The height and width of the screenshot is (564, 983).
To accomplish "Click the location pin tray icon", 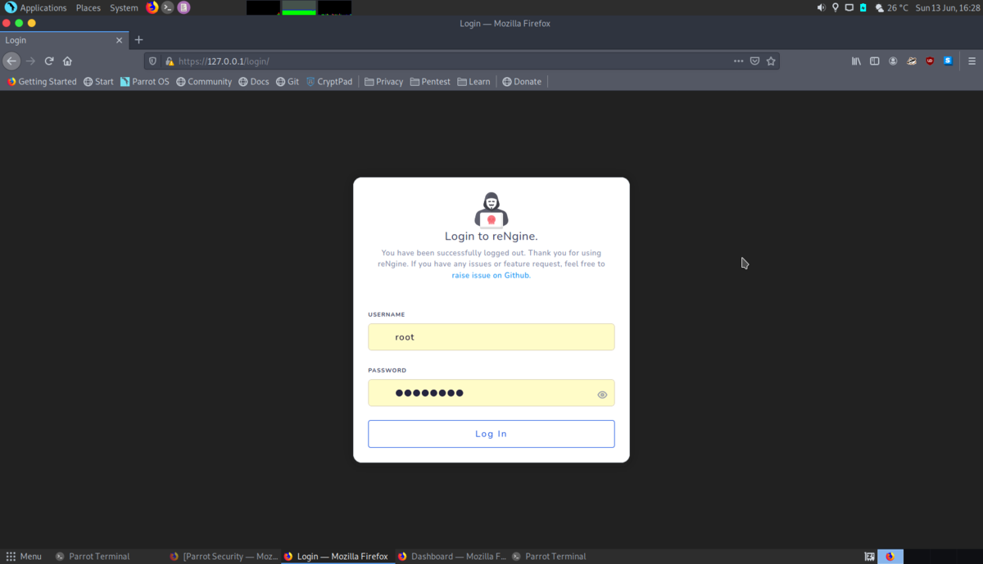I will [x=835, y=7].
